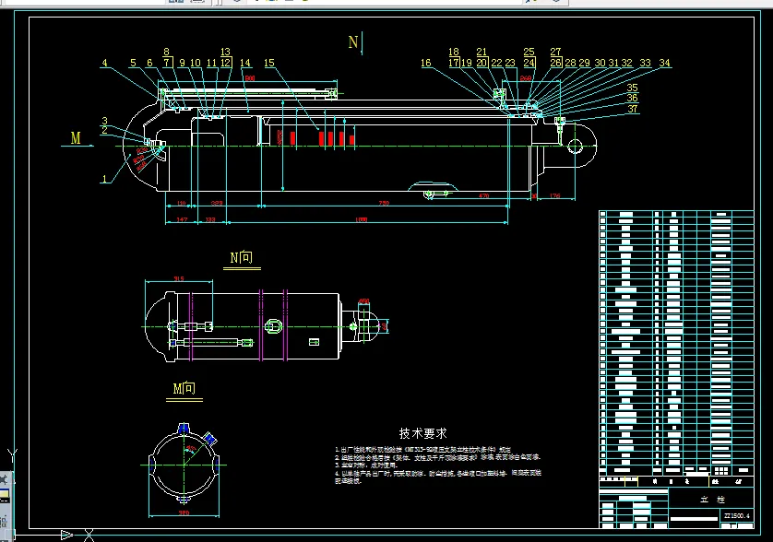The image size is (773, 542).
Task: Select the 技术要求 heading text
Action: (423, 433)
